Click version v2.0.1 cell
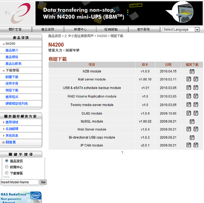 [145, 145]
